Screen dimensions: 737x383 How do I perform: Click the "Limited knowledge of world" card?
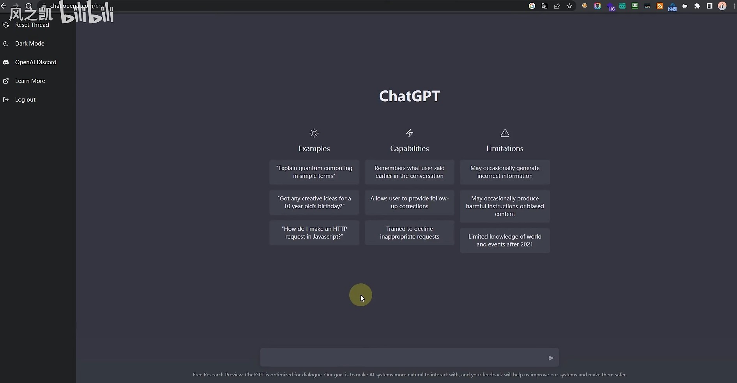click(x=505, y=241)
